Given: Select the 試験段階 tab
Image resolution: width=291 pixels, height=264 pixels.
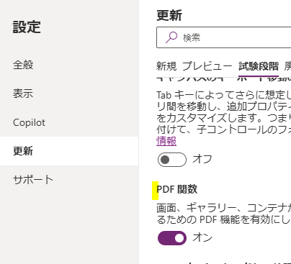Looking at the screenshot, I should click(259, 66).
